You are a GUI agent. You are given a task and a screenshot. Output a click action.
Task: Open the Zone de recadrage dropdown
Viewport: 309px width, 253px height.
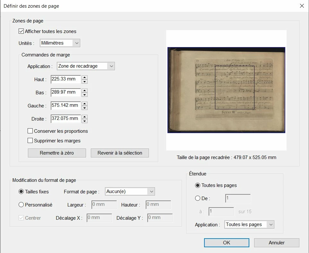(x=86, y=66)
